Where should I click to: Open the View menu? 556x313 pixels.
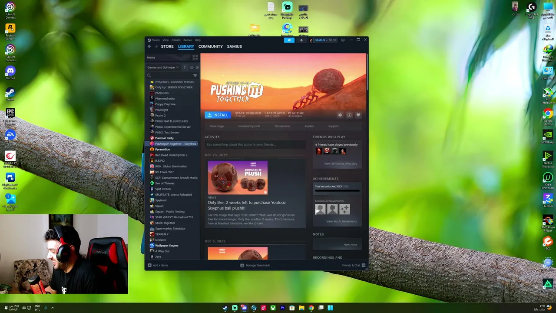(x=165, y=40)
